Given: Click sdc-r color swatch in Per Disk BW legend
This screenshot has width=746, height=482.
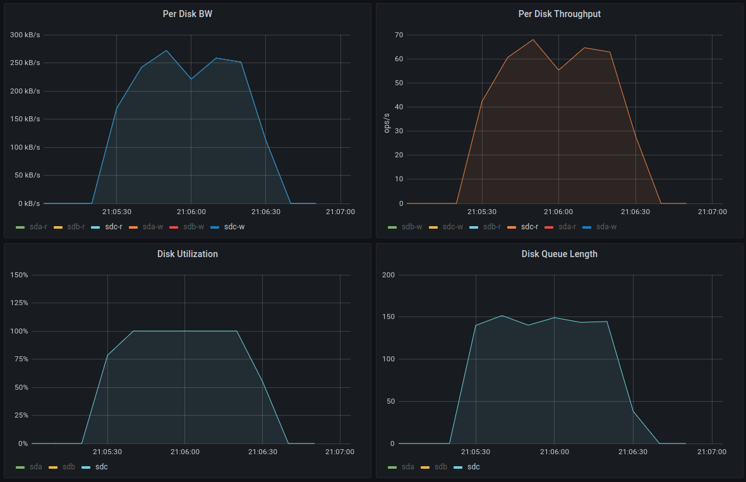Looking at the screenshot, I should (96, 227).
